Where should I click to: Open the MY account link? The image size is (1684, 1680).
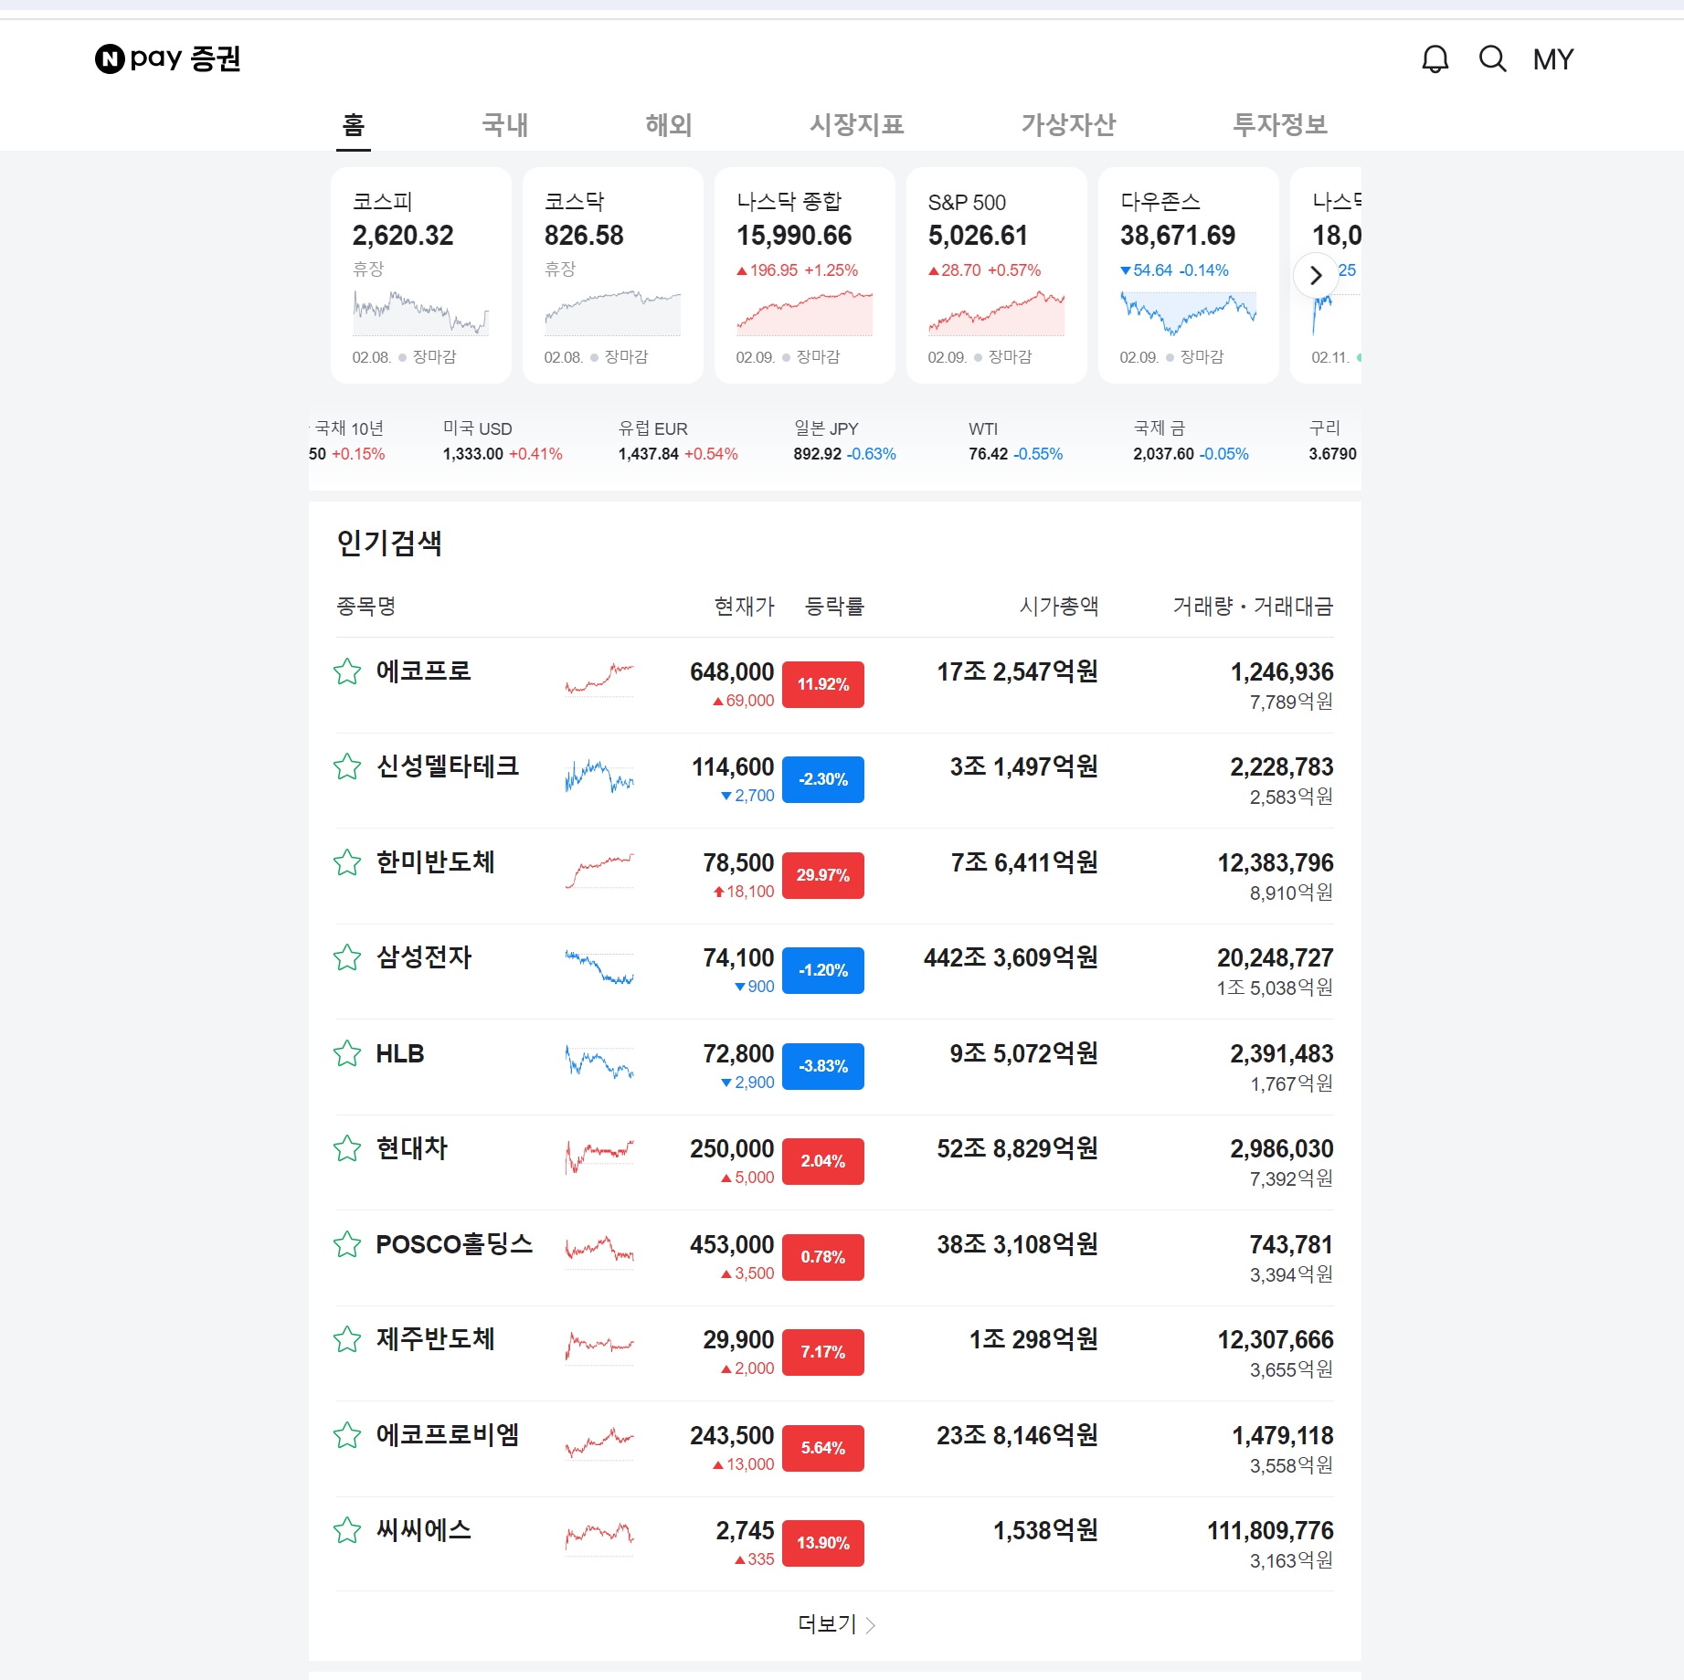point(1553,59)
